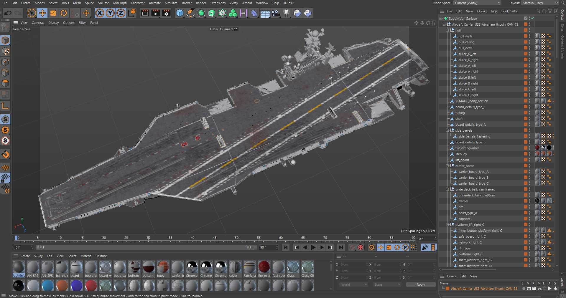The height and width of the screenshot is (298, 566).
Task: Add a Cube primitive object
Action: [x=180, y=13]
